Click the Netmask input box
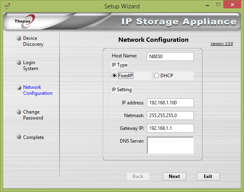This screenshot has width=244, height=192. [170, 116]
